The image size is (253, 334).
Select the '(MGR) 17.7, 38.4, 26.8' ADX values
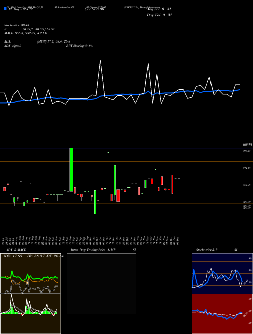tap(54, 41)
